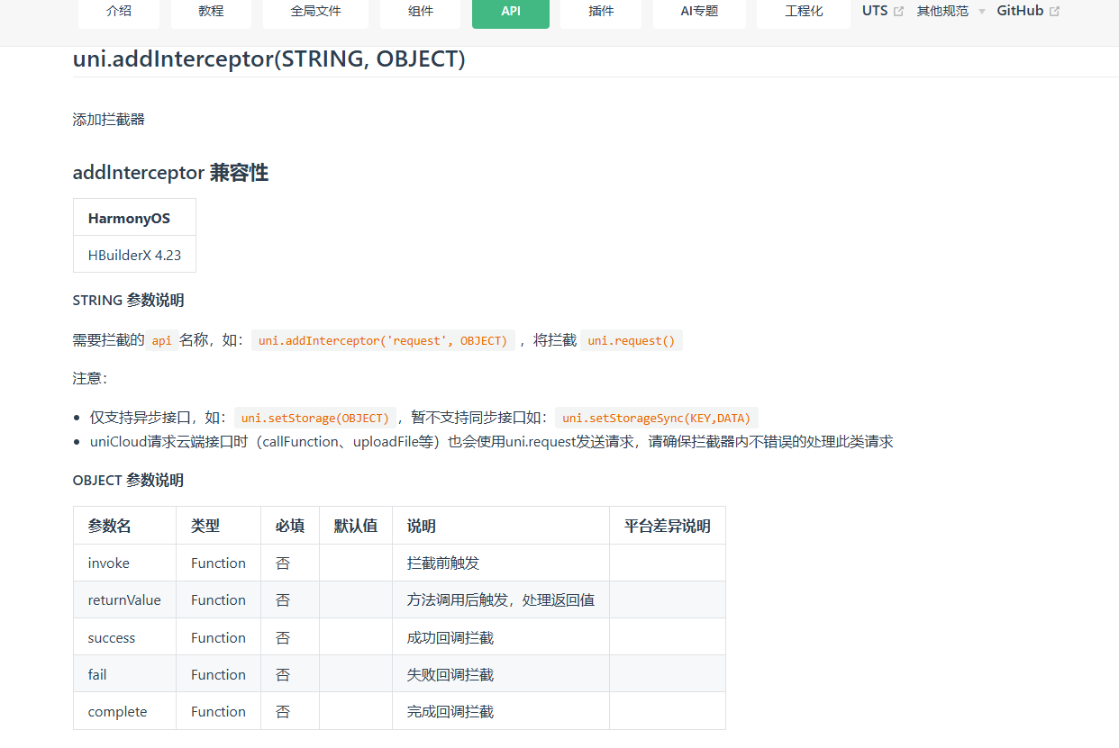The height and width of the screenshot is (748, 1119).
Task: Open the 工程化 navigation tab
Action: click(x=804, y=12)
